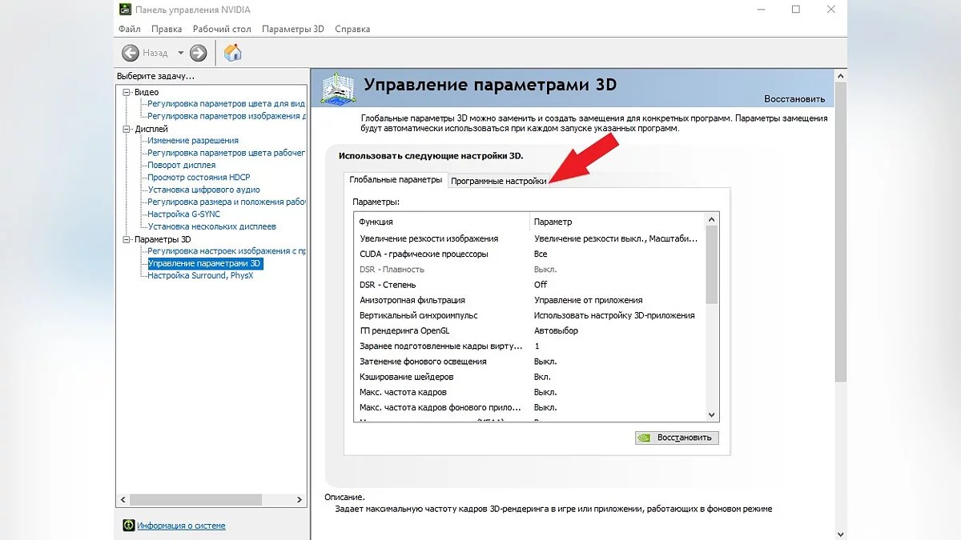961x540 pixels.
Task: Select the Увеличение резкости изображения row
Action: pyautogui.click(x=529, y=238)
